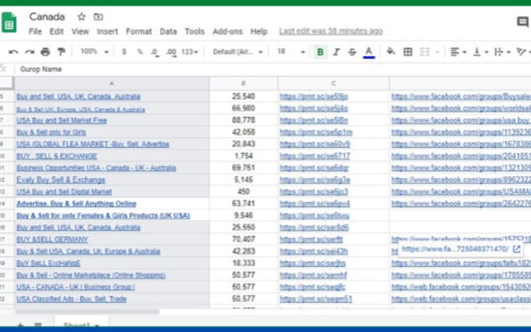Open the Help menu

tap(259, 31)
